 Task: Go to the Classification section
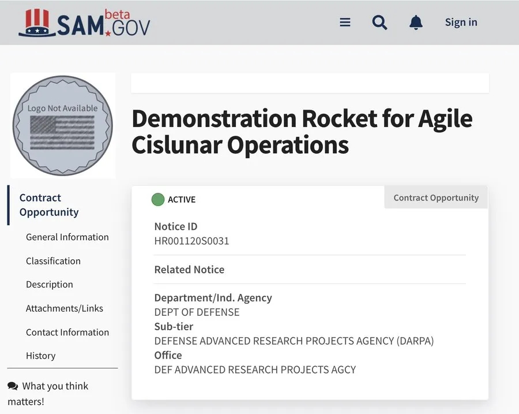53,261
